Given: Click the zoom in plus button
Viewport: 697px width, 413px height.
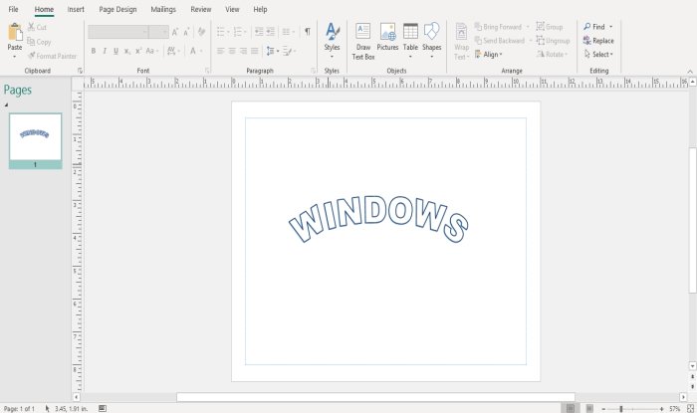Looking at the screenshot, I should point(661,409).
